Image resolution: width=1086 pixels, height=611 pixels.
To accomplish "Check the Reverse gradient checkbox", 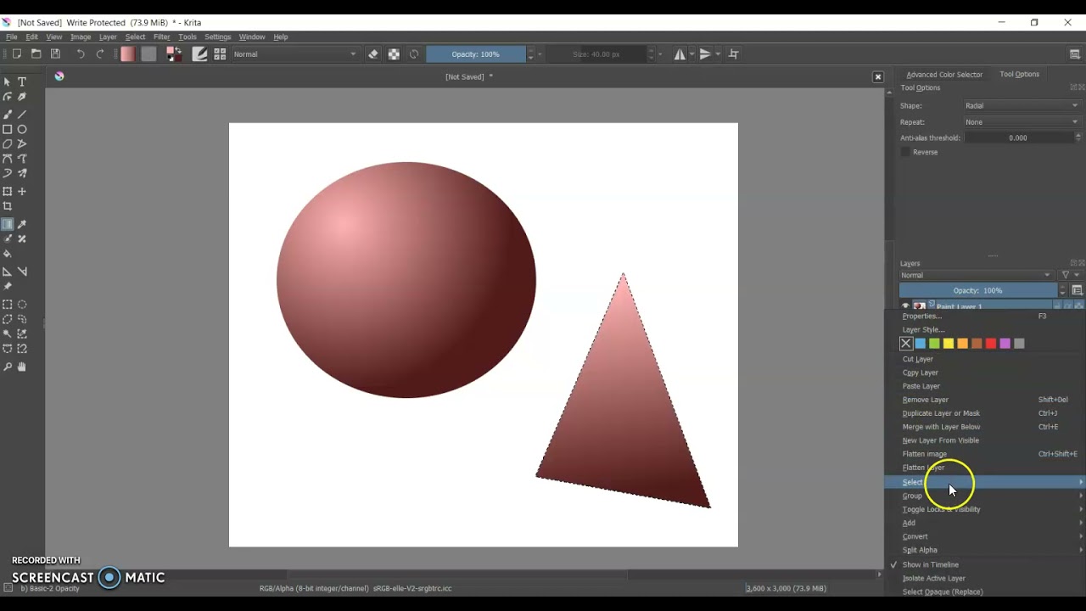I will [x=905, y=152].
